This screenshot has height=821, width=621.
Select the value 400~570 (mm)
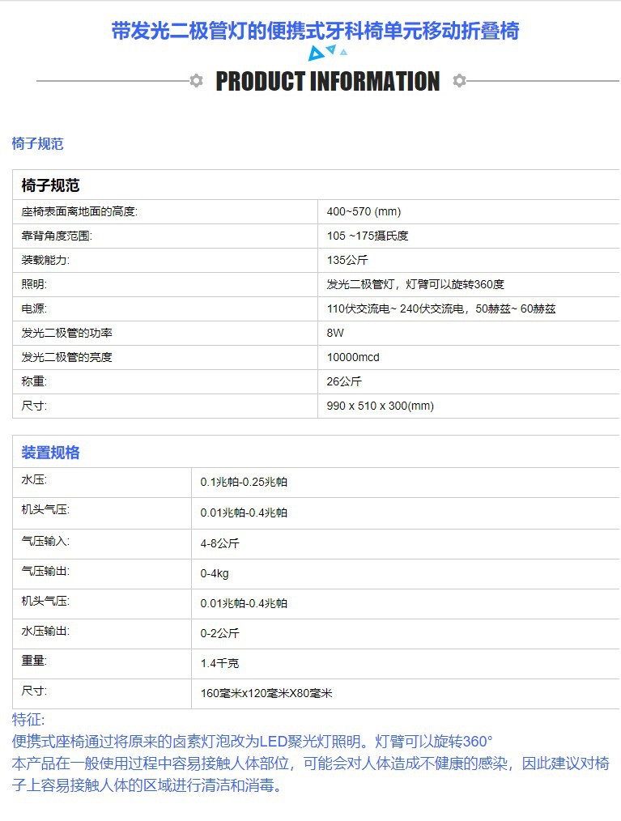tap(364, 211)
